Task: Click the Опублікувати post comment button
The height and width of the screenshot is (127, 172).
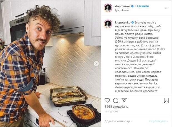Action: [159, 121]
